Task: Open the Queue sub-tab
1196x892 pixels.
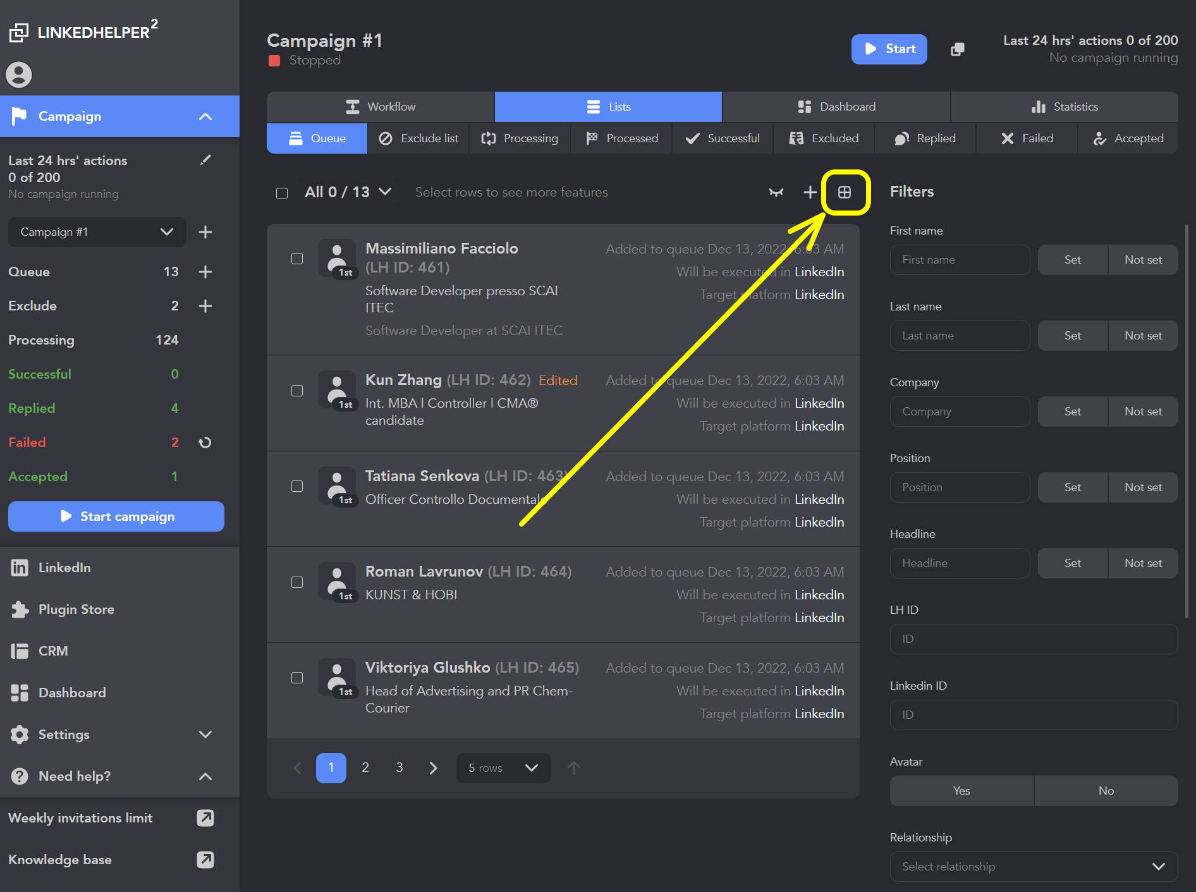Action: click(x=317, y=138)
